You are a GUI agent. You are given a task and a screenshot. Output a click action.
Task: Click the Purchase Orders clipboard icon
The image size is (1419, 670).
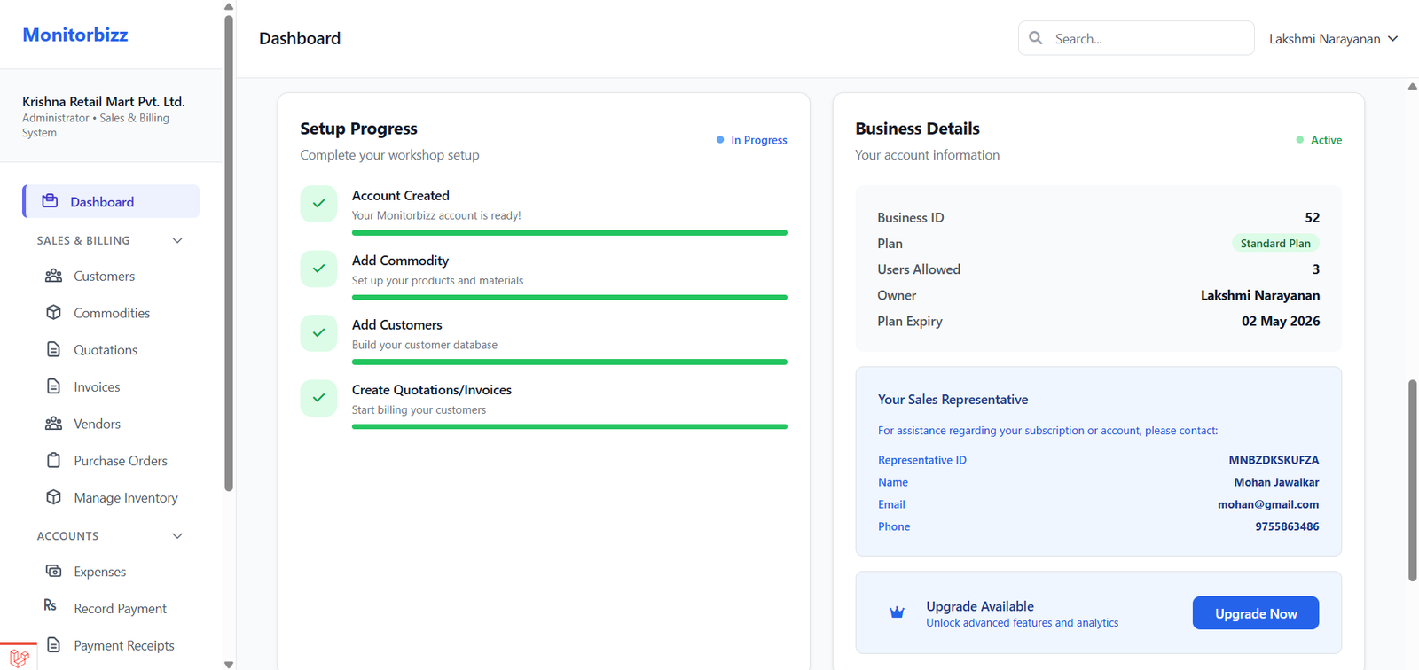53,461
